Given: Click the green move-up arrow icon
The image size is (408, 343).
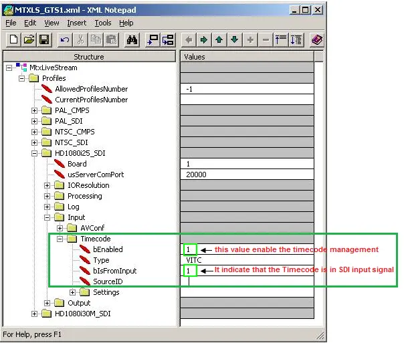Looking at the screenshot, I should tap(219, 39).
